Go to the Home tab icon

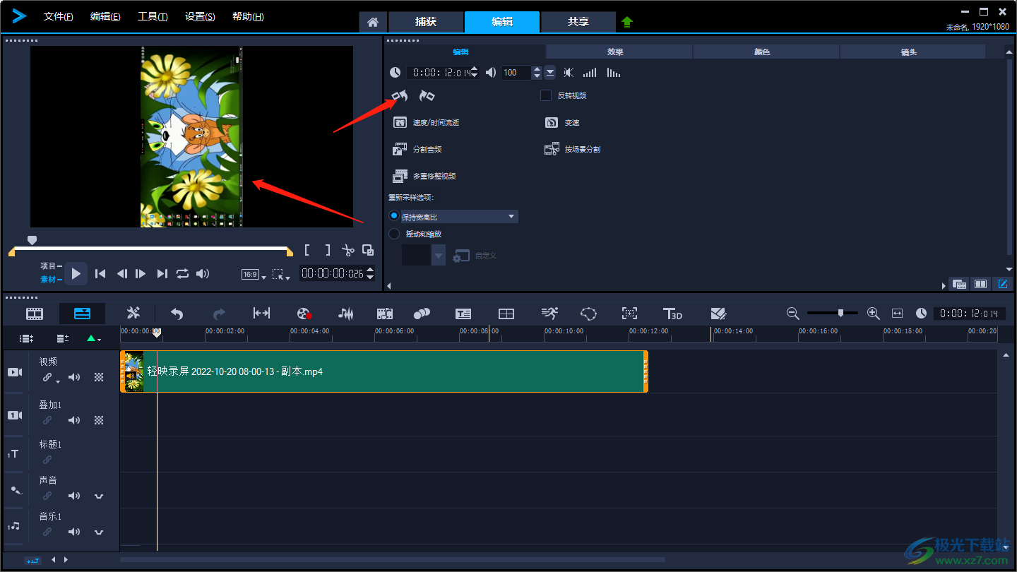373,23
